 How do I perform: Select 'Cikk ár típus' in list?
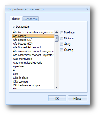[x=33, y=78]
